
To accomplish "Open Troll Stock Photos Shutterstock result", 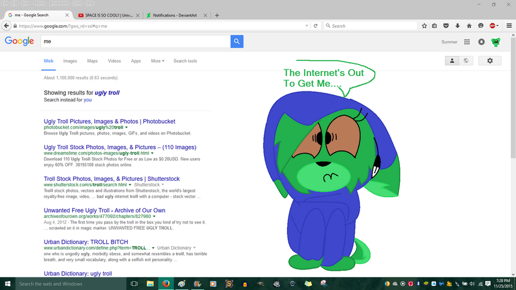I will 112,179.
